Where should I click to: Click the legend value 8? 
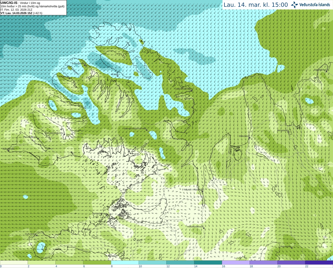click(112, 266)
